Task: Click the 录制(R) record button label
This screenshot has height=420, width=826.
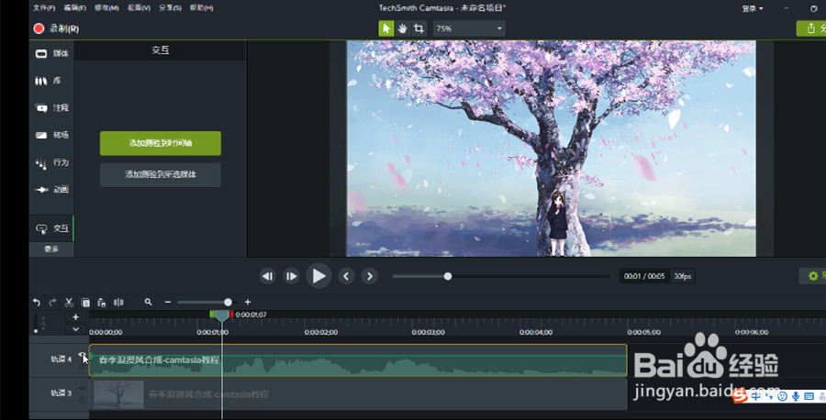Action: (64, 28)
